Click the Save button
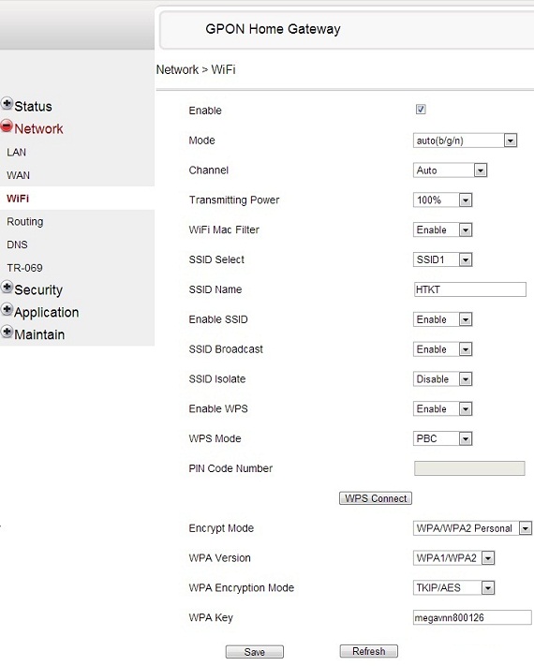The width and height of the screenshot is (534, 666). (255, 652)
